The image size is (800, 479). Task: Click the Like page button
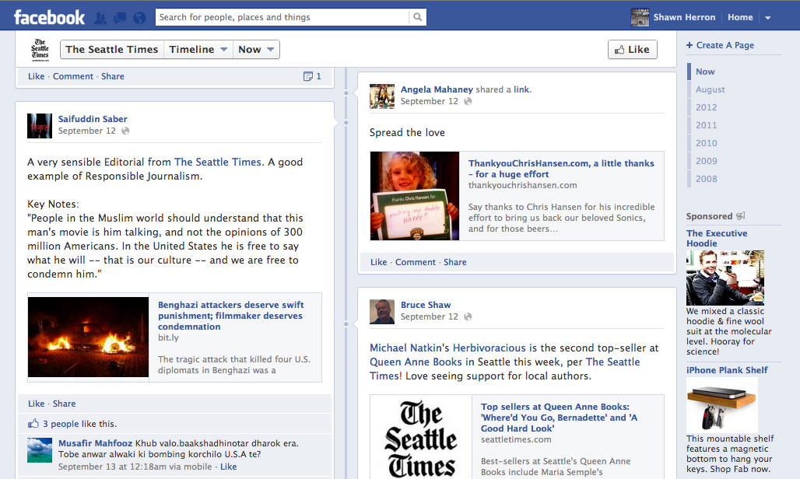tap(632, 50)
